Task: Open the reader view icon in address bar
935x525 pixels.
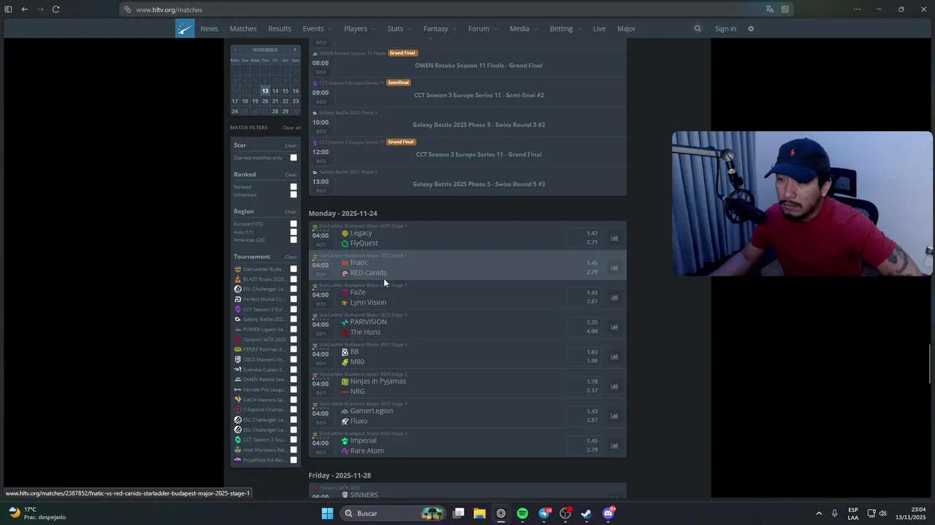Action: pyautogui.click(x=785, y=9)
